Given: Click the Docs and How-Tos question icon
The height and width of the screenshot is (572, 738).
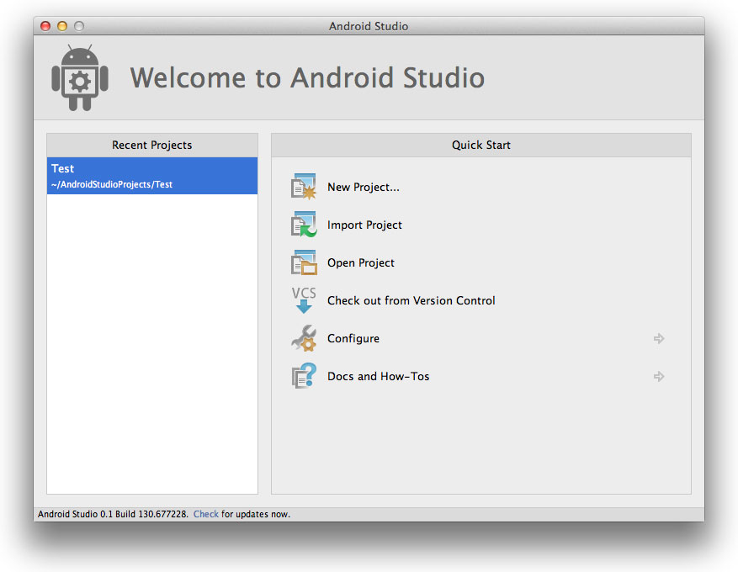Looking at the screenshot, I should [304, 376].
